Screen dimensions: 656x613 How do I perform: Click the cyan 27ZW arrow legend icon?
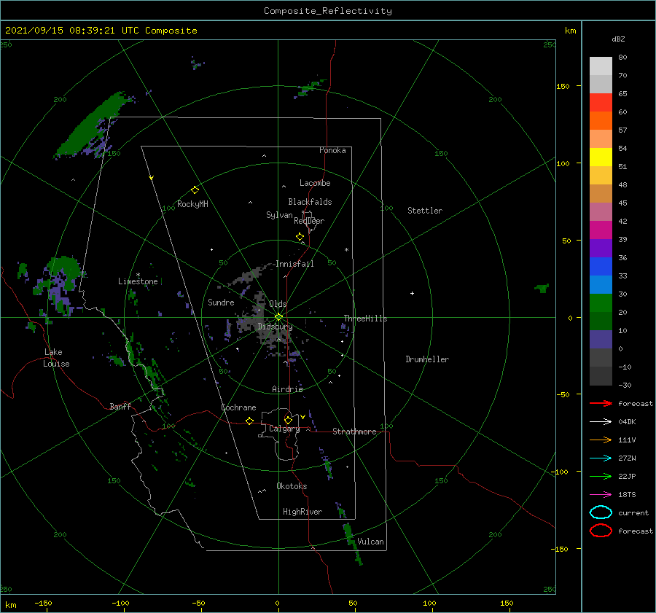(x=601, y=458)
